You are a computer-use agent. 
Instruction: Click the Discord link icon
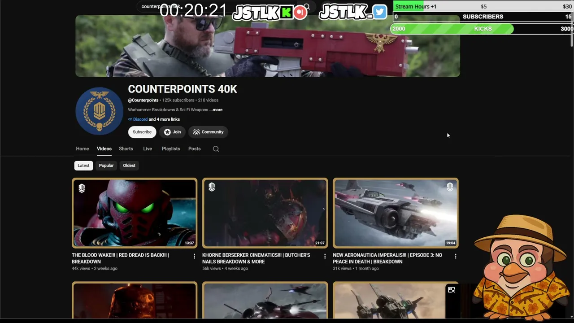(x=130, y=119)
